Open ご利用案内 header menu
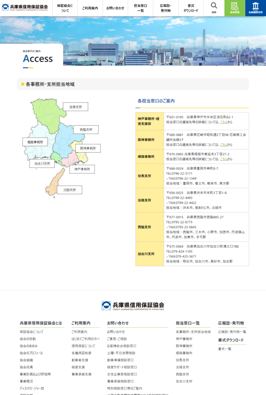This screenshot has width=266, height=395. click(90, 8)
